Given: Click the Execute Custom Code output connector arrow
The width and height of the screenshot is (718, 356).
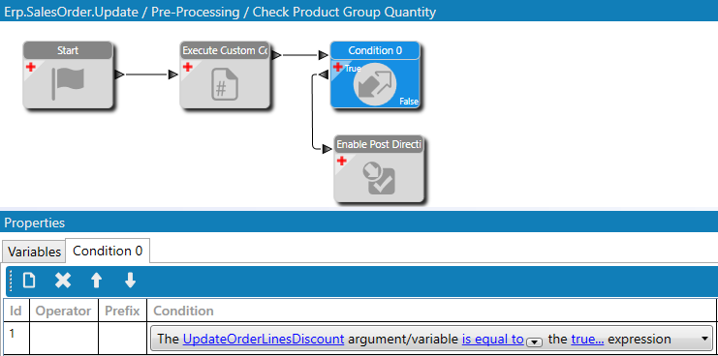Looking at the screenshot, I should (x=276, y=55).
